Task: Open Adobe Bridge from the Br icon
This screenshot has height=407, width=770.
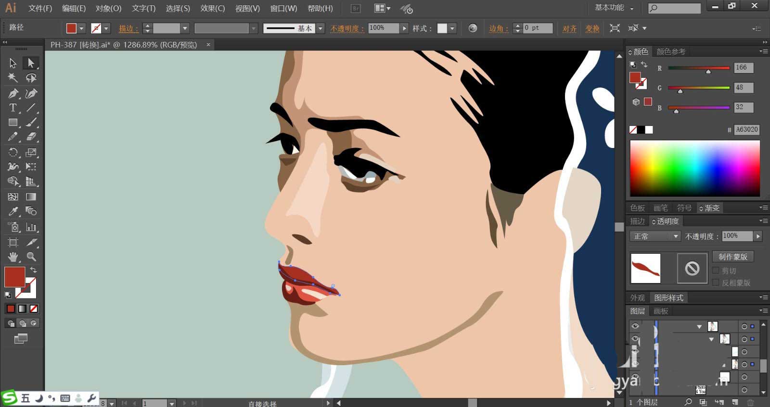Action: [356, 8]
